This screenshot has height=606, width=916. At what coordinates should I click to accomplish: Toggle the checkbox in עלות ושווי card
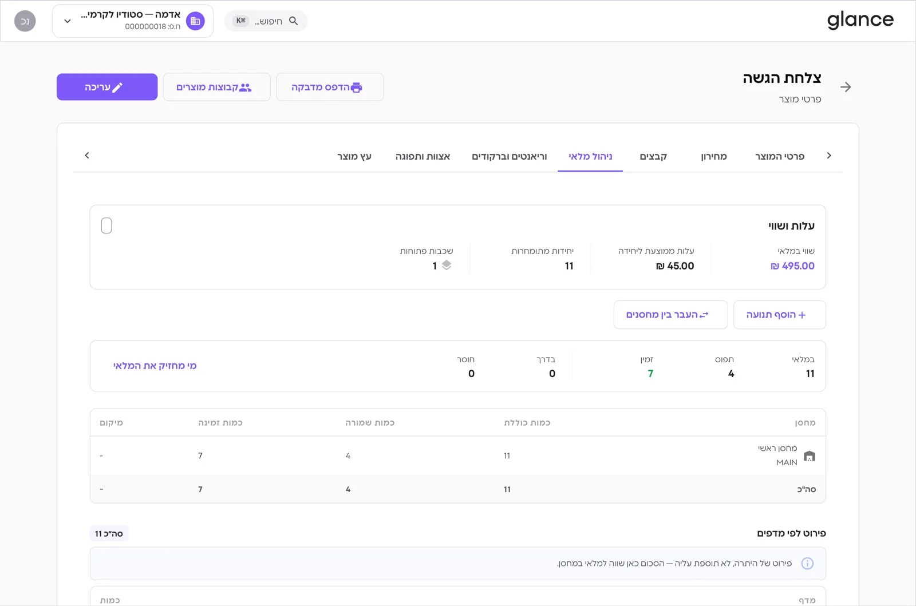tap(106, 226)
